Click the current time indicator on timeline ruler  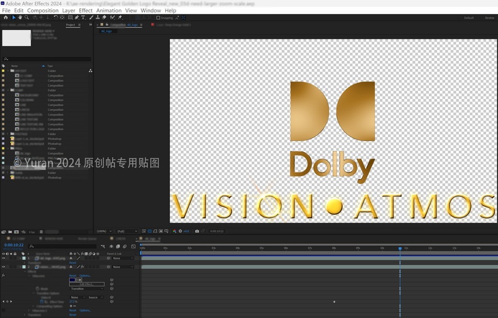400,248
